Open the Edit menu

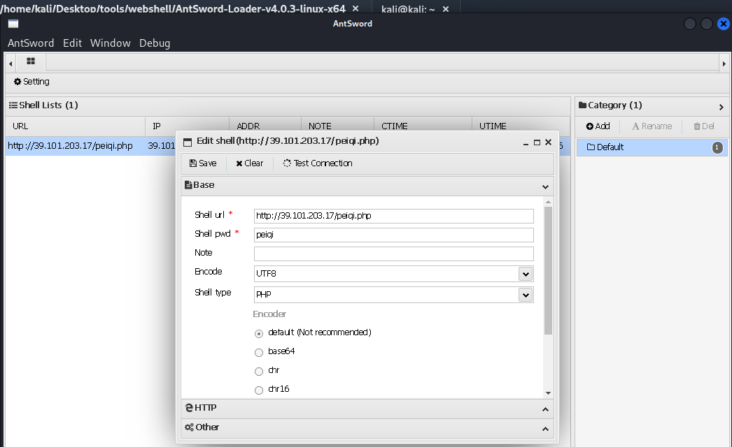pos(72,43)
